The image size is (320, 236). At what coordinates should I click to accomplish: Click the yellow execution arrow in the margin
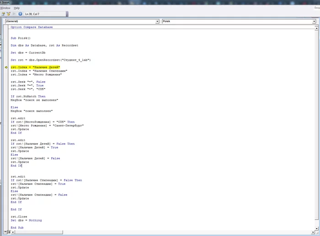point(6,67)
